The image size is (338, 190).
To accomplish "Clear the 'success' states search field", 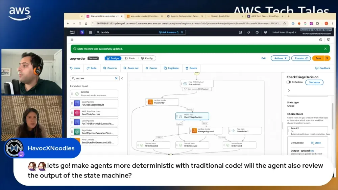I will click(116, 78).
